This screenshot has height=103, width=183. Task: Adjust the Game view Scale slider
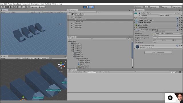click(36, 12)
